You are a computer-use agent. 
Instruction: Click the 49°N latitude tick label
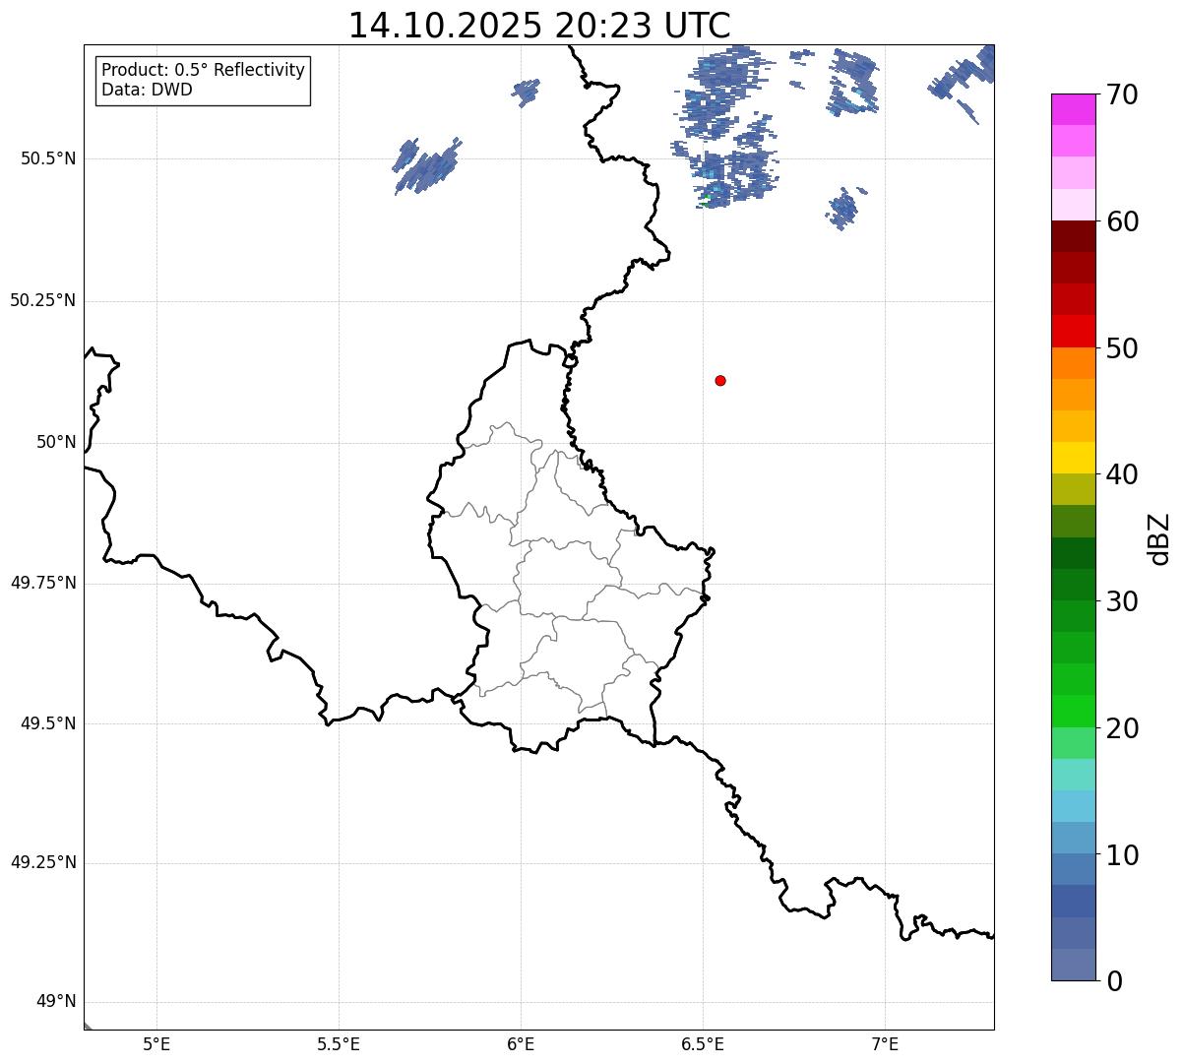pyautogui.click(x=56, y=1002)
